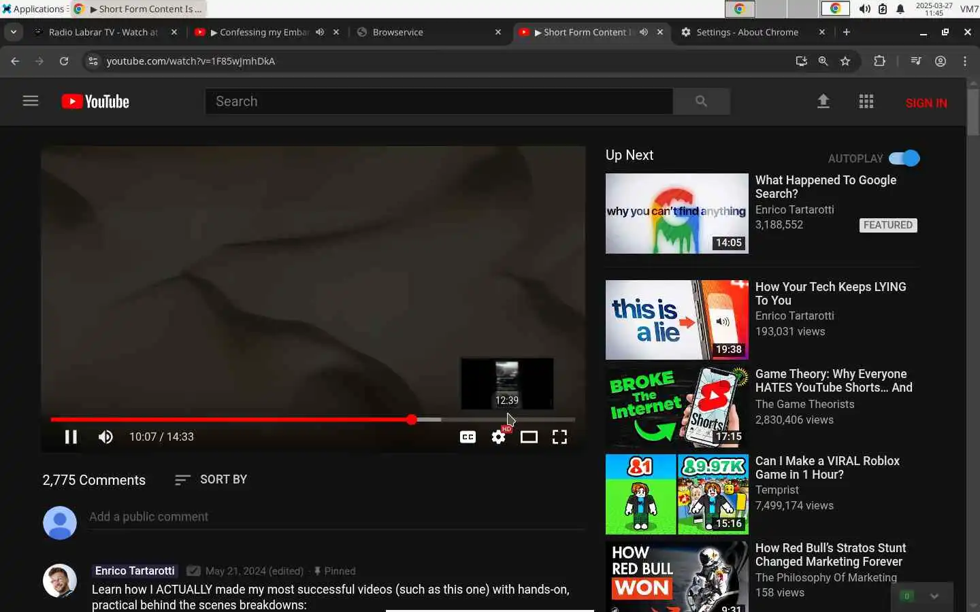Switch to theater mode

(529, 437)
